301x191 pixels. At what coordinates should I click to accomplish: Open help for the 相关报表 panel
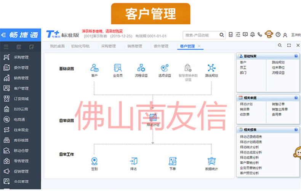coord(296,130)
